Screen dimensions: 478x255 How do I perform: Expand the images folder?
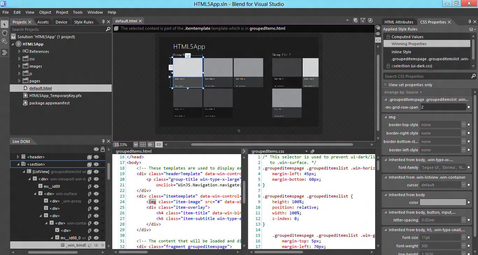pos(20,66)
